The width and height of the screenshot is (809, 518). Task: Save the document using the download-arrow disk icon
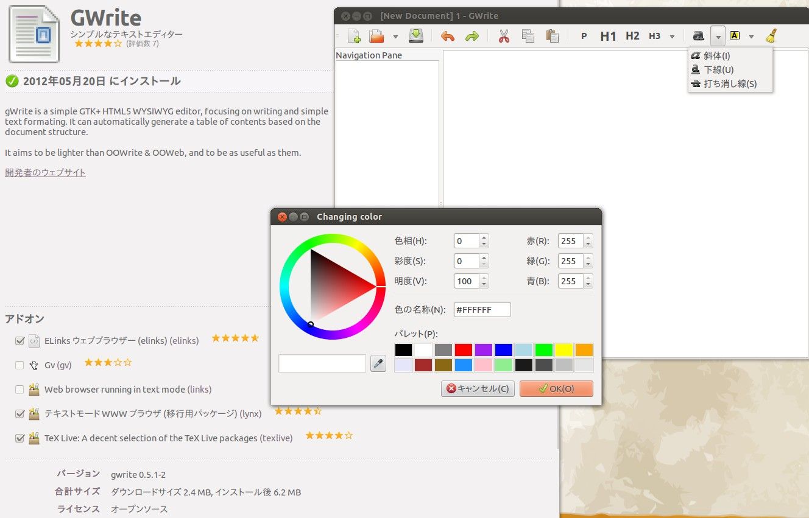[x=415, y=36]
